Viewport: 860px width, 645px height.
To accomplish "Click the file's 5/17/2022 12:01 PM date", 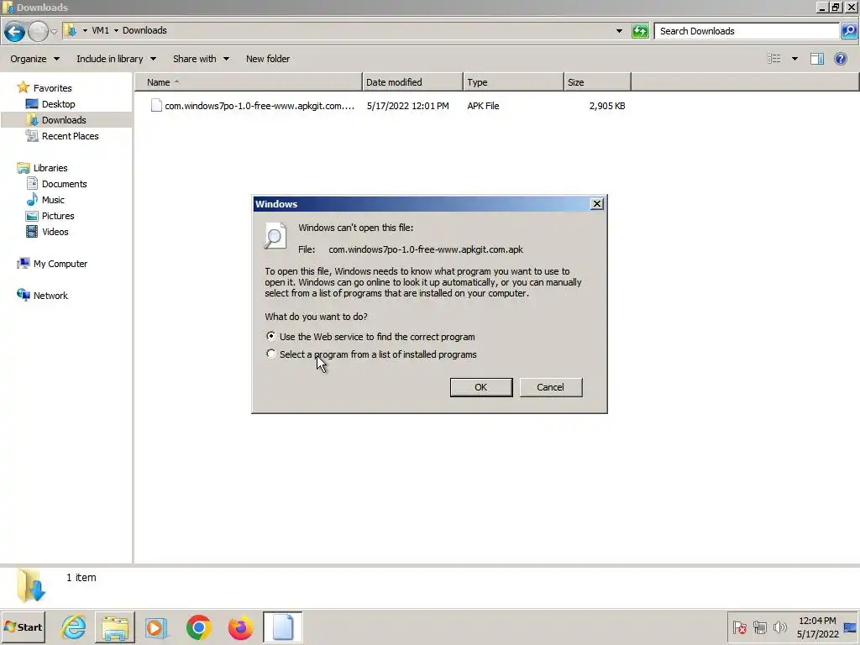I will point(407,106).
